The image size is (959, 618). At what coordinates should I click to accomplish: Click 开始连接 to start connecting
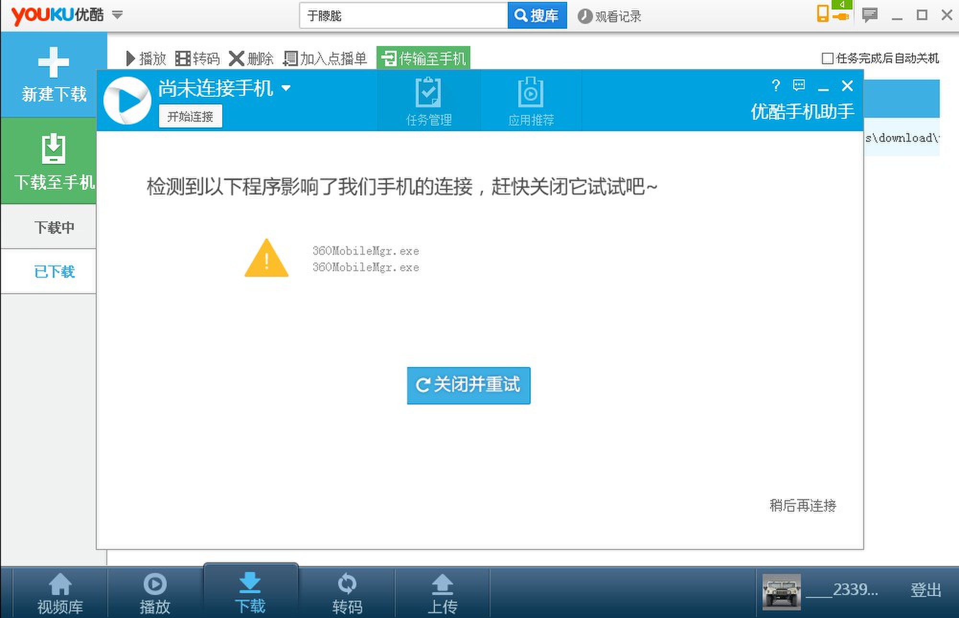(190, 116)
